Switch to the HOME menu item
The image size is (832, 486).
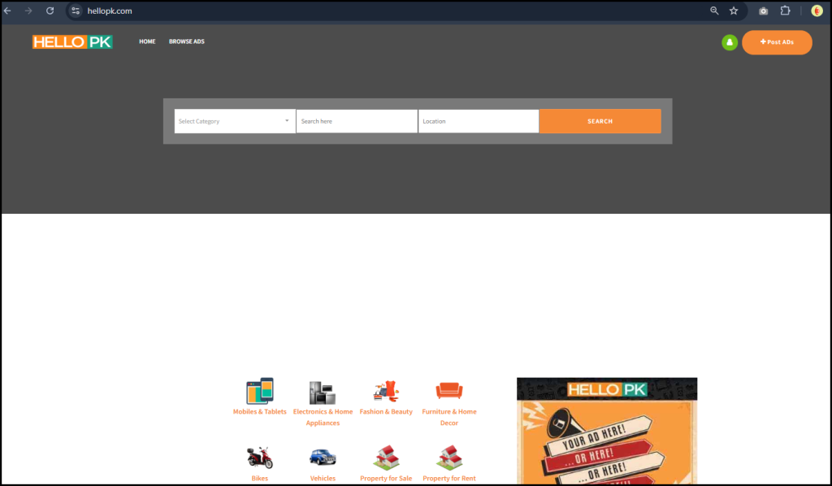tap(147, 41)
